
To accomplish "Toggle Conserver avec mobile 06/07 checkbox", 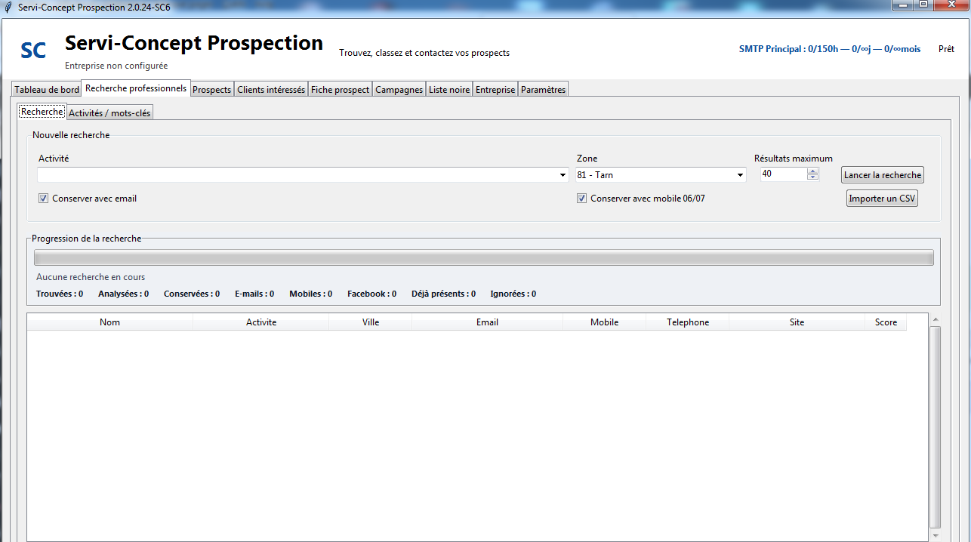I will pos(581,199).
